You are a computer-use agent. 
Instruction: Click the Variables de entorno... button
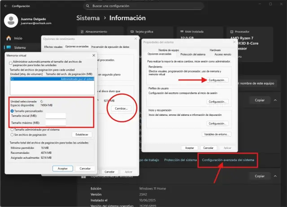click(217, 134)
